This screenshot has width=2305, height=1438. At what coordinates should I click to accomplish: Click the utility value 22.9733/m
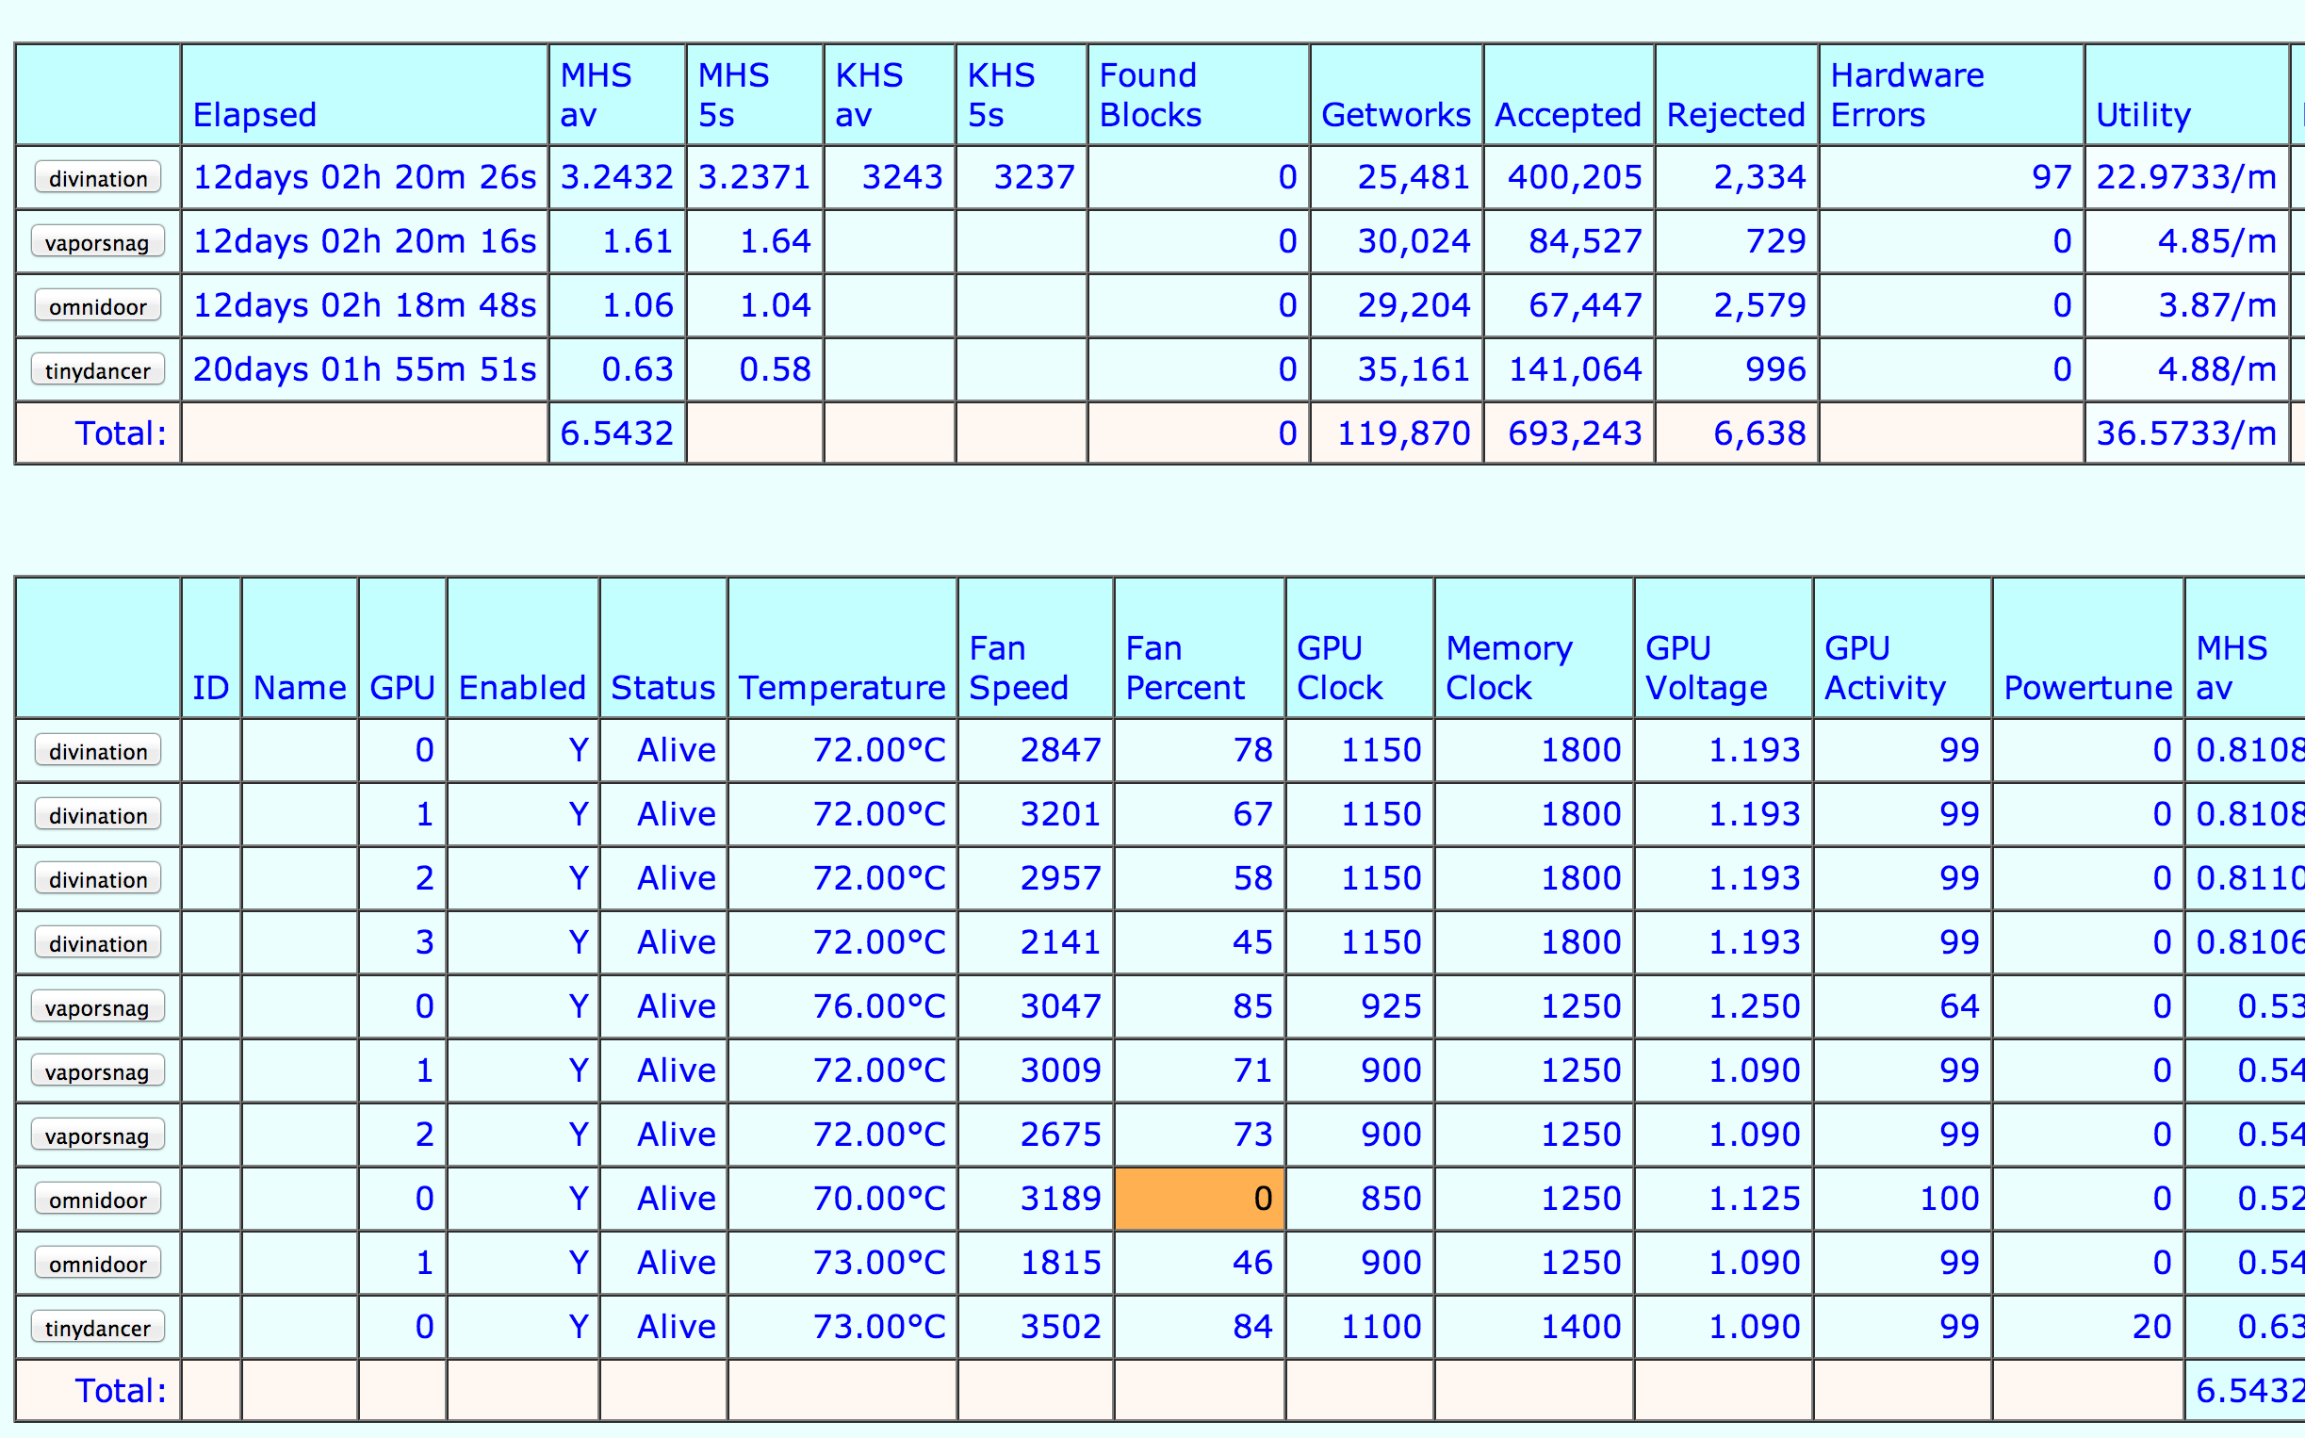(2186, 177)
